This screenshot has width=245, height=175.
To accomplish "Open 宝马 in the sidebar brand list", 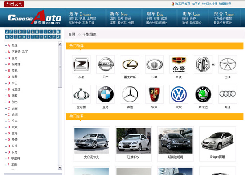I will [x=15, y=58].
